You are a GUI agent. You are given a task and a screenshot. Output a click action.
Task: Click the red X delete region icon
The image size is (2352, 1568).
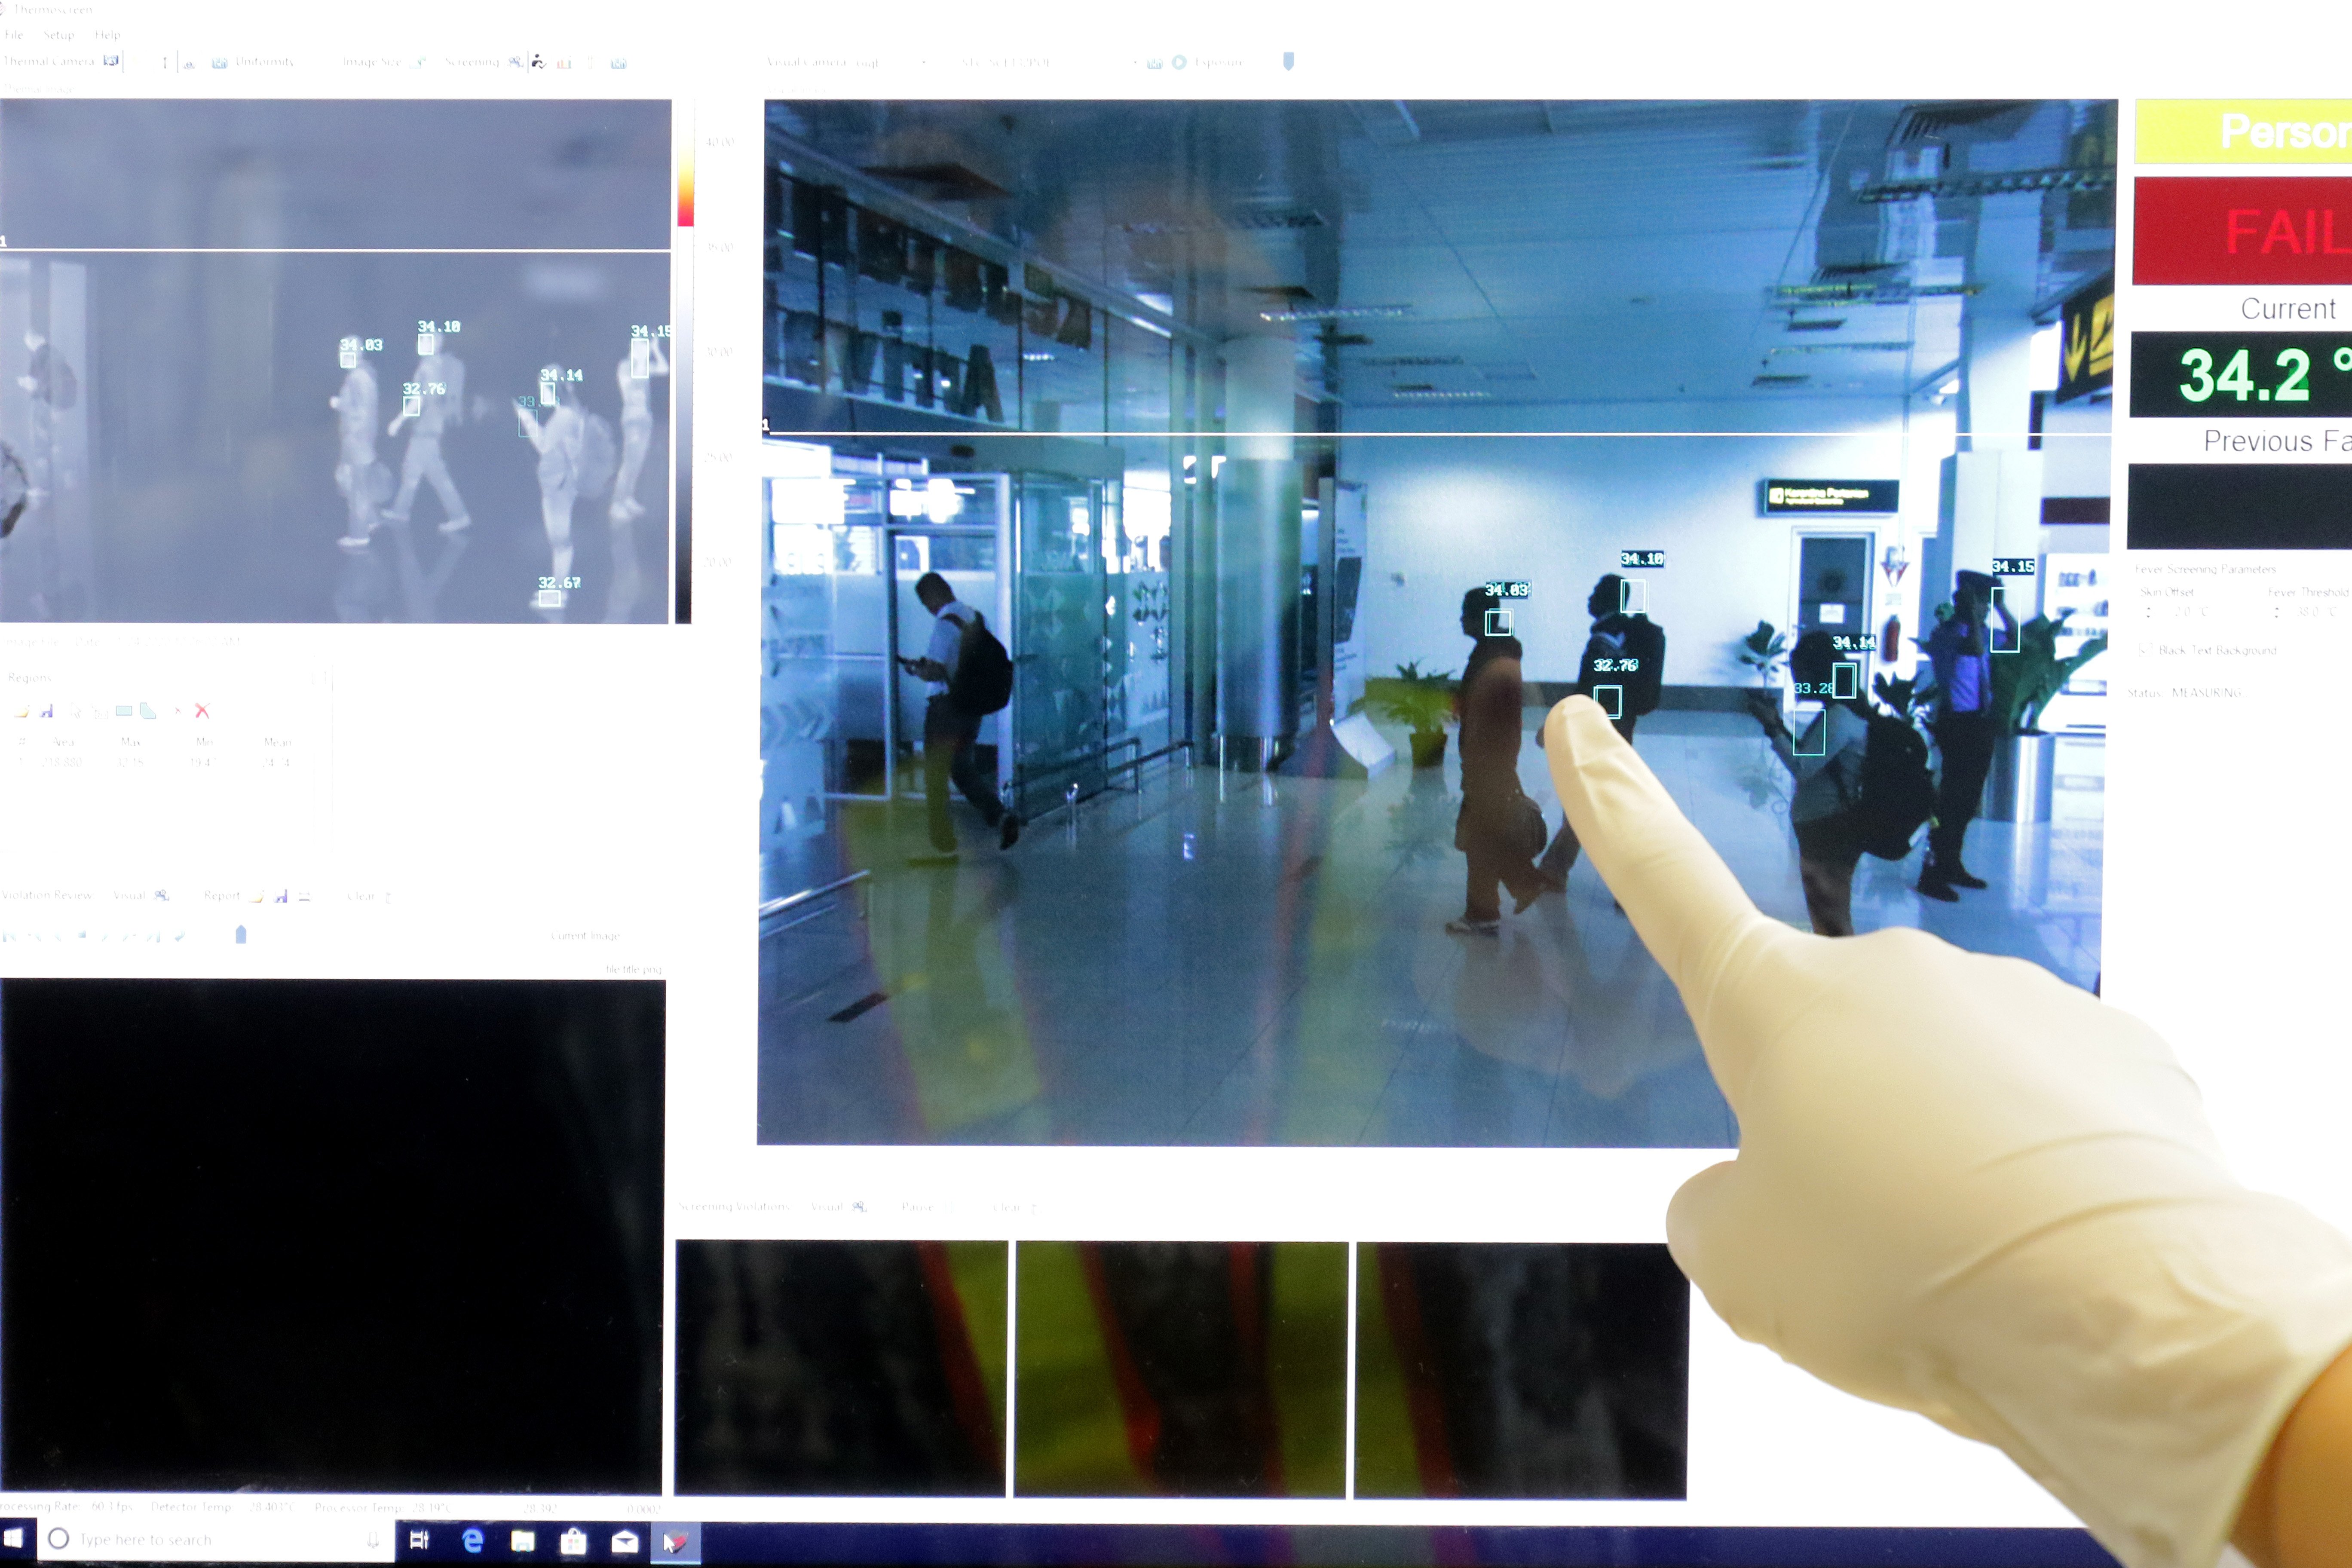click(x=202, y=711)
